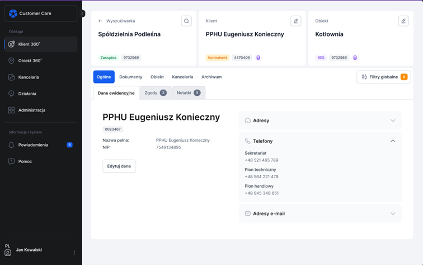Click the Kancelaria document icon
This screenshot has width=423, height=265.
[x=11, y=77]
